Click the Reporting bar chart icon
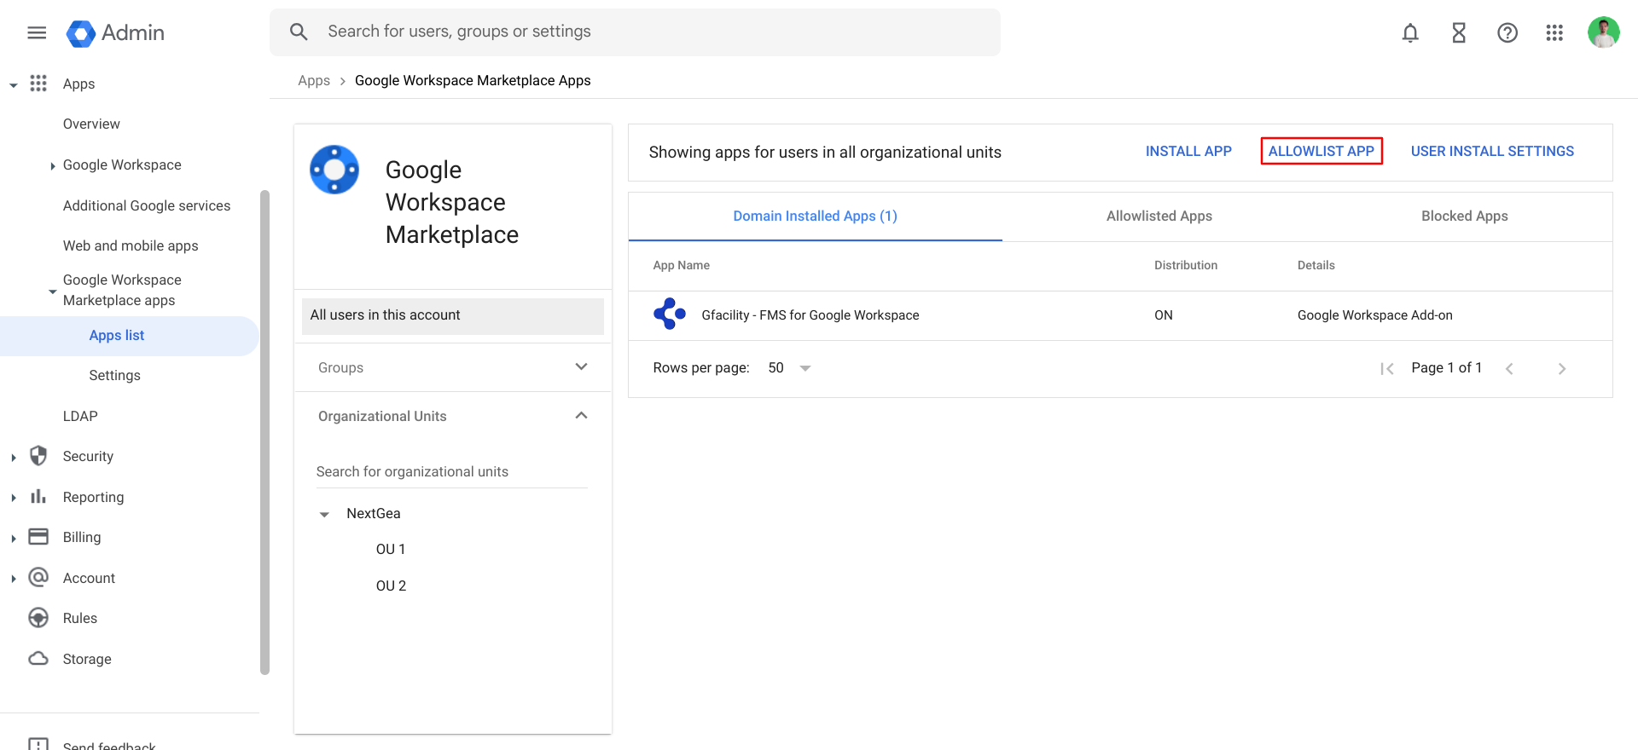This screenshot has width=1638, height=750. click(x=38, y=496)
